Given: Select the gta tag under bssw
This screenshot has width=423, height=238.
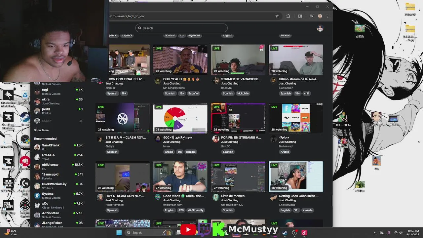Looking at the screenshot, I should click(180, 152).
